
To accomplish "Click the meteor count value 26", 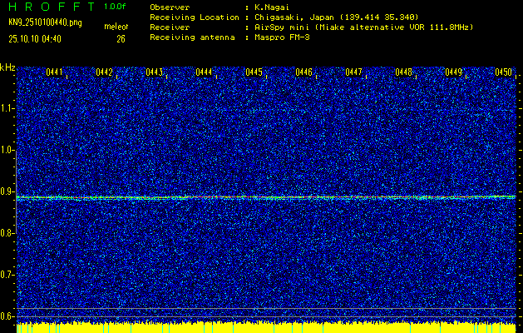I will tap(121, 38).
